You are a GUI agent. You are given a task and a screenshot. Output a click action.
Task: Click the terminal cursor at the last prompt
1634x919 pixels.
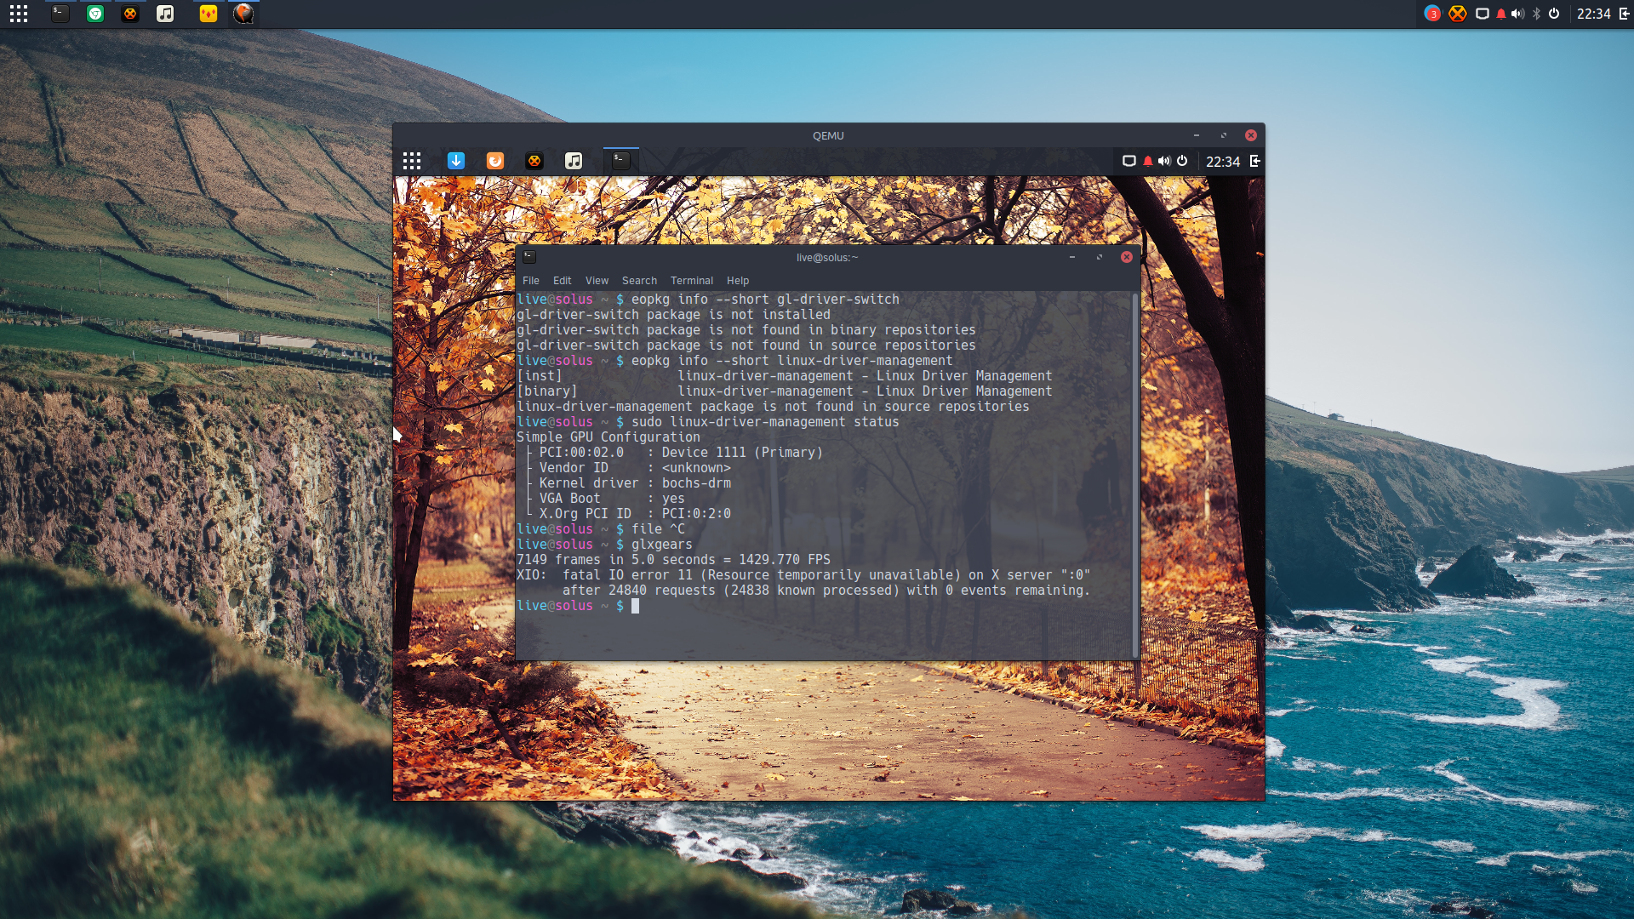[635, 606]
